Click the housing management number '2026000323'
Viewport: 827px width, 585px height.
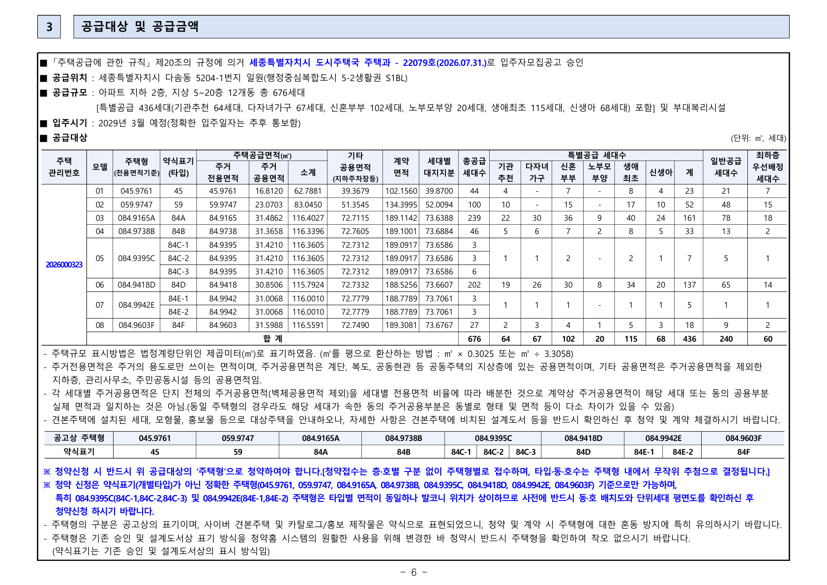64,264
